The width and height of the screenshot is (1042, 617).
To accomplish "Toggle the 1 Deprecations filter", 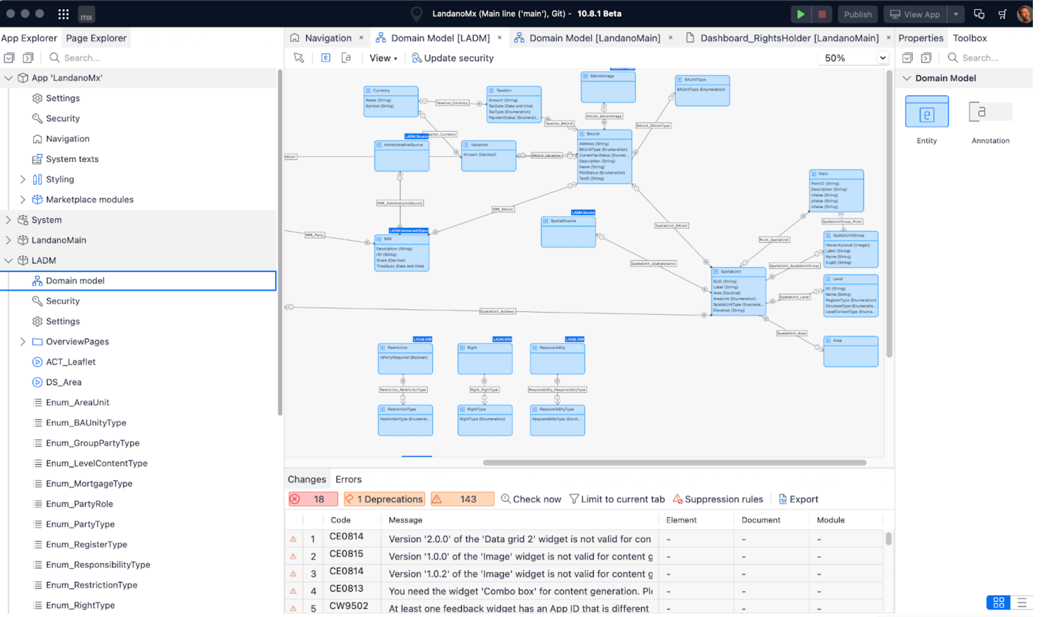I will click(384, 499).
